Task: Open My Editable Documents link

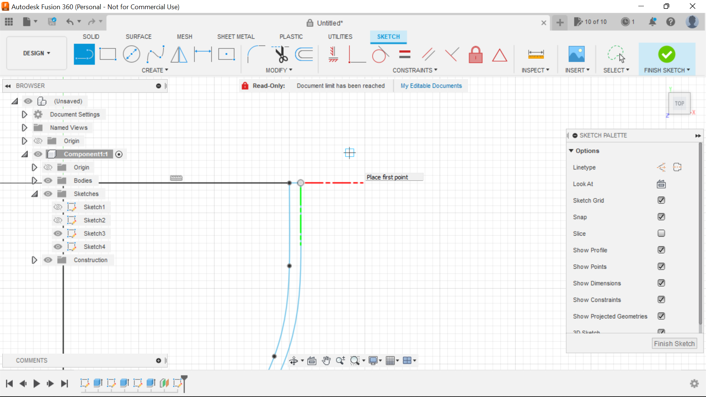Action: tap(431, 86)
